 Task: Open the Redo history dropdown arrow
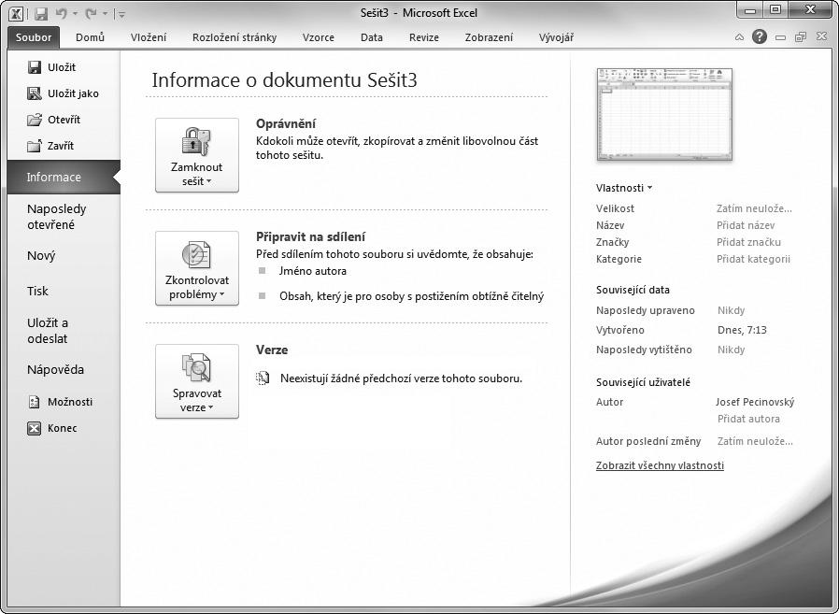coord(105,14)
